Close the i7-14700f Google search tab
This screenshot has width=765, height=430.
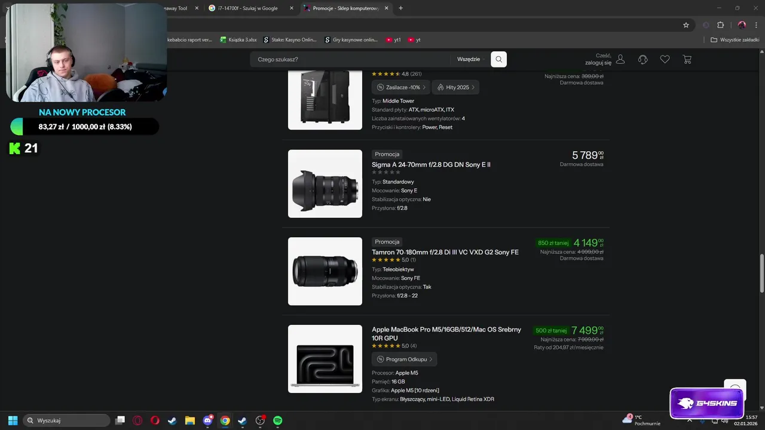coord(292,8)
